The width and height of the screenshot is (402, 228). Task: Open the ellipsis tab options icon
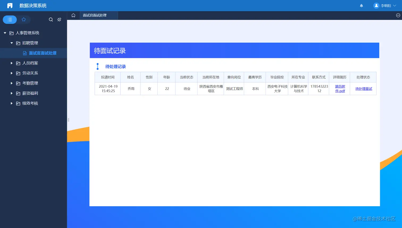(x=397, y=15)
